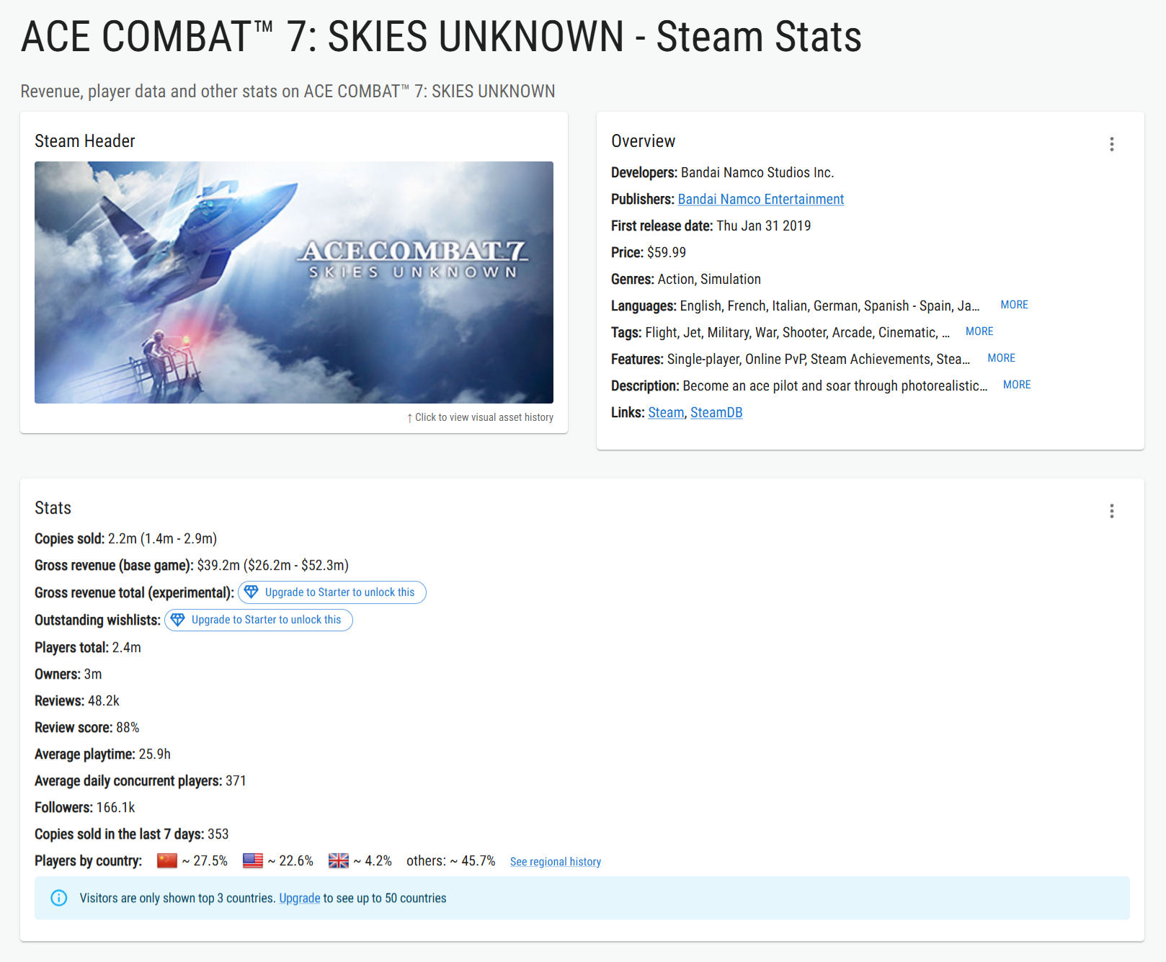The width and height of the screenshot is (1166, 962).
Task: Click diamond icon beside Outstanding wishlists
Action: coord(177,619)
